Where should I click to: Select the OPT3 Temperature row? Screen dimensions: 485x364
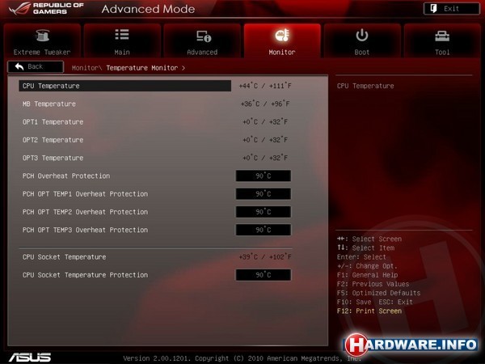click(x=156, y=158)
